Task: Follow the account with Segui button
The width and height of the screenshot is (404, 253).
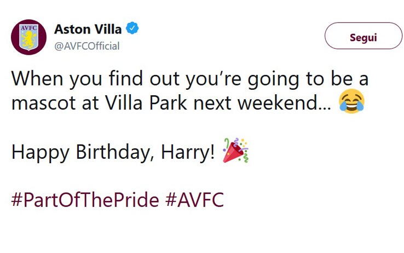Action: [x=363, y=36]
